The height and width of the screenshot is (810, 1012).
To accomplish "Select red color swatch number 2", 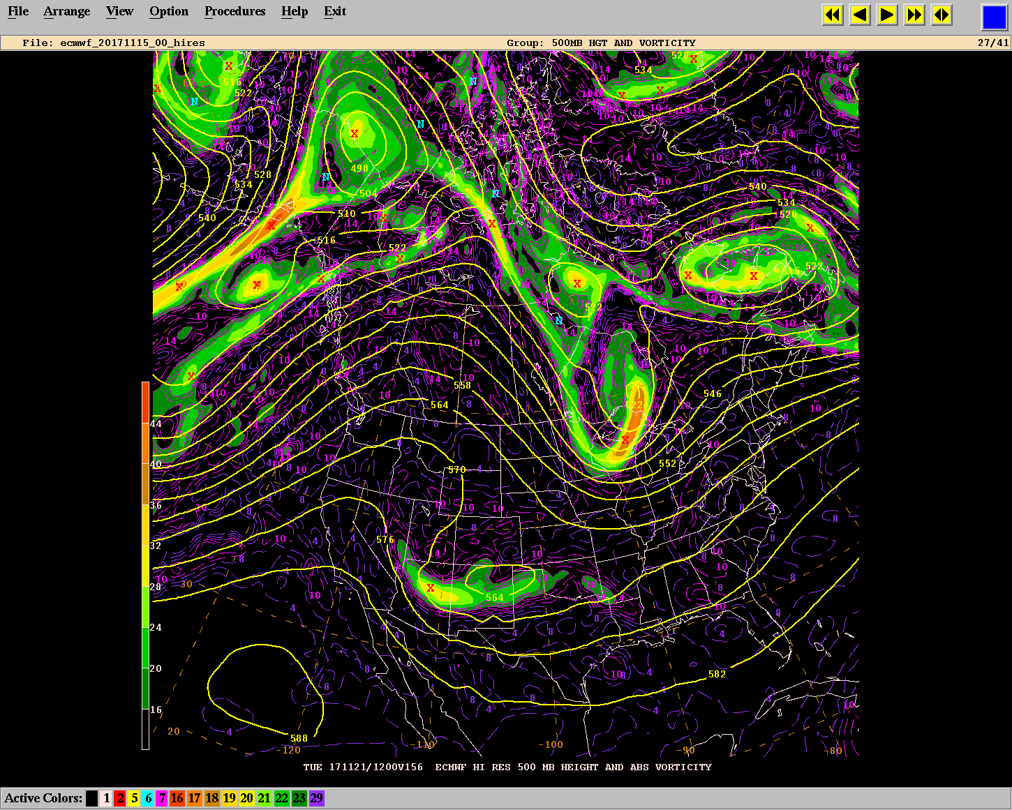I will pos(120,798).
